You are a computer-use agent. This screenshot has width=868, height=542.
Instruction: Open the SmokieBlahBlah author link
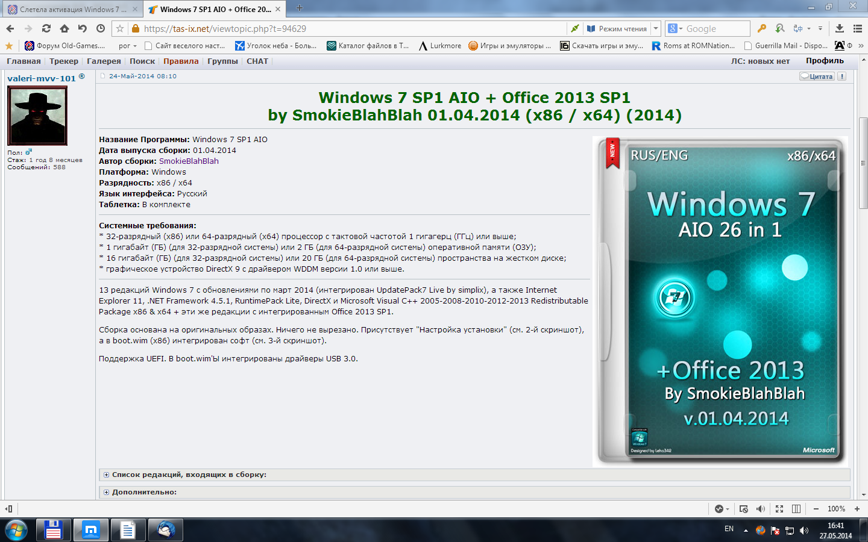coord(189,161)
